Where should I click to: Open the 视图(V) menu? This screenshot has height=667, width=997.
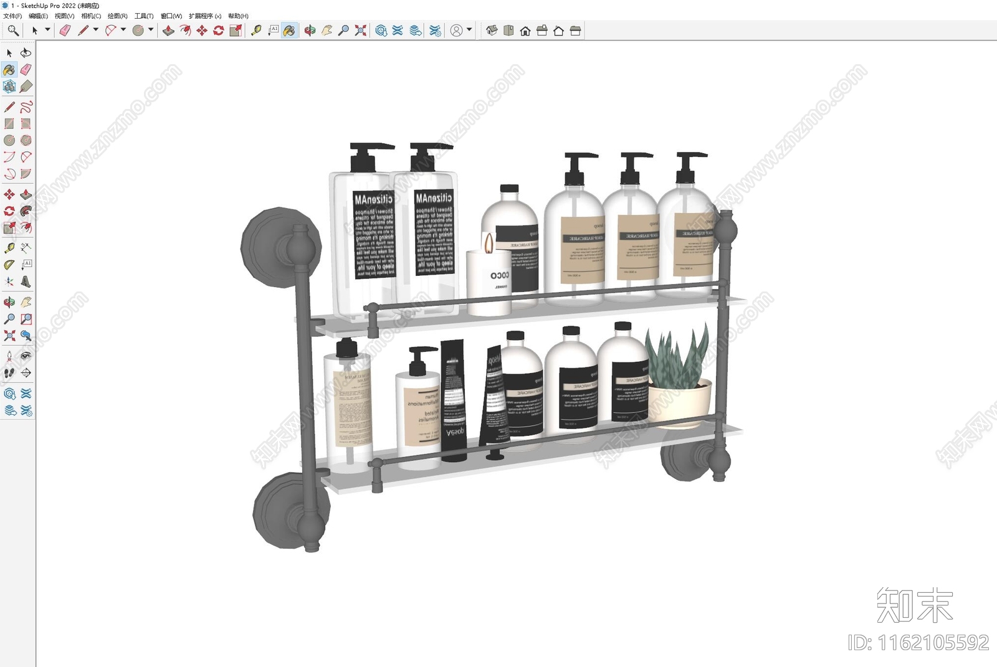click(64, 16)
